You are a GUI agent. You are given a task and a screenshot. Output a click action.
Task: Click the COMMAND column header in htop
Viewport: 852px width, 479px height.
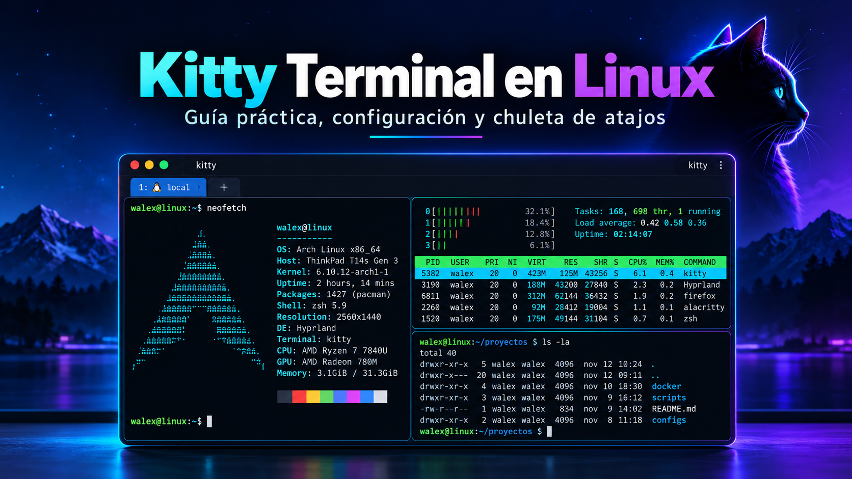(700, 262)
